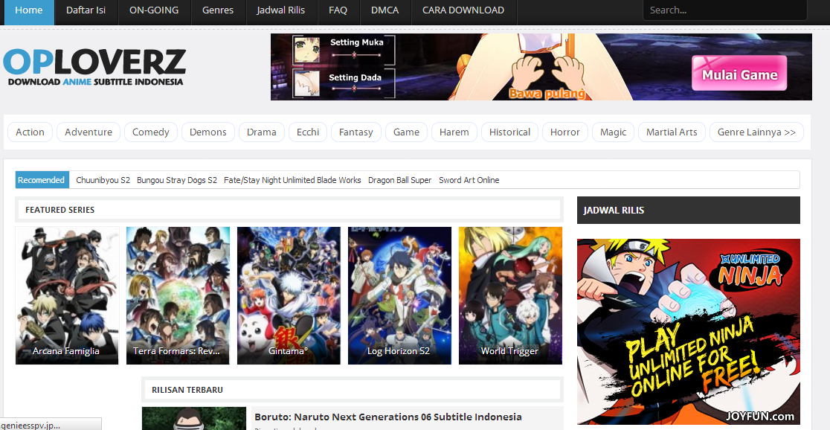This screenshot has width=830, height=430.
Task: Click the RILISAN TERBARU heading
Action: [187, 391]
